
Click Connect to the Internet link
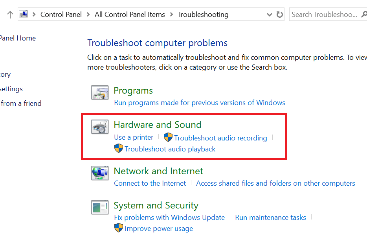pyautogui.click(x=150, y=183)
